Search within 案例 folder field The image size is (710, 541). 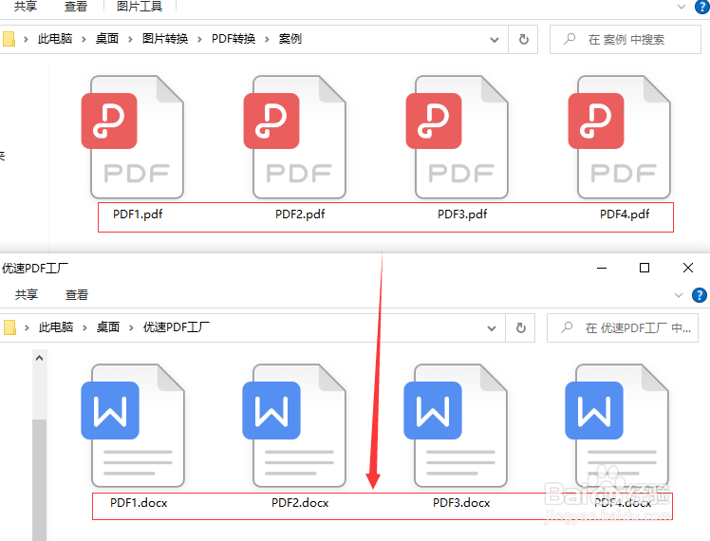(x=626, y=39)
